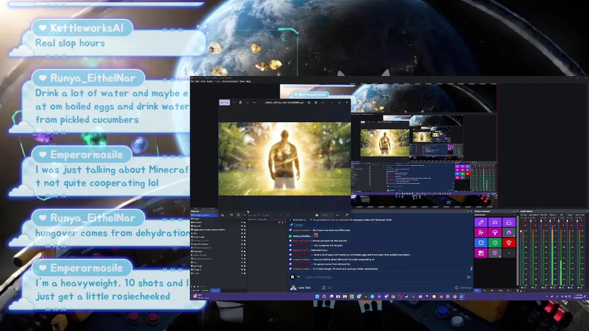Adjust the first Audio Mixer volume fader
The image size is (589, 331).
521,231
